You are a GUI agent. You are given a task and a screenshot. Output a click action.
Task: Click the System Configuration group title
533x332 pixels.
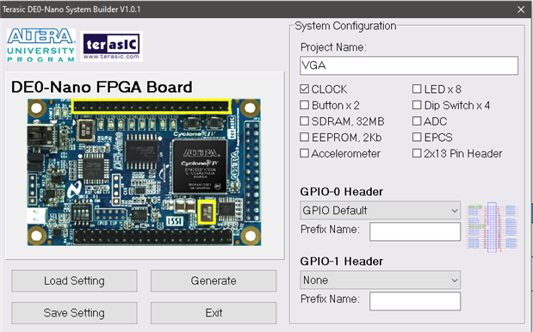pos(345,26)
